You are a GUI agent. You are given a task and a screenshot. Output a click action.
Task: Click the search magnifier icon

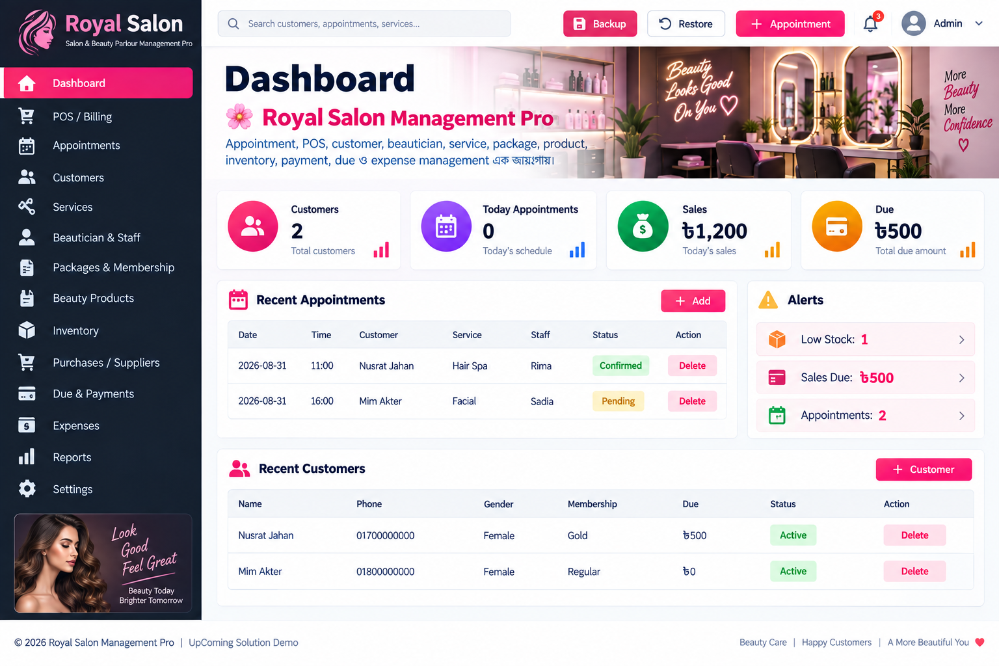pos(233,24)
